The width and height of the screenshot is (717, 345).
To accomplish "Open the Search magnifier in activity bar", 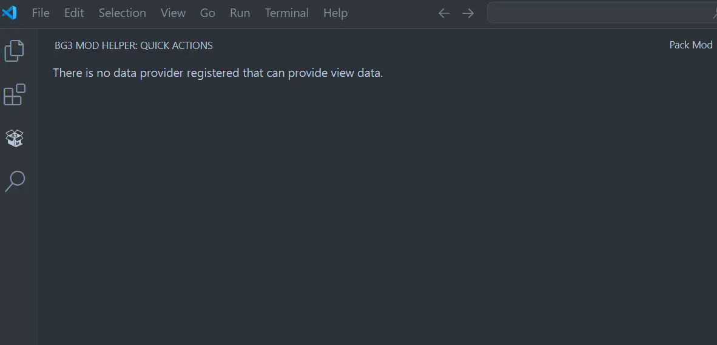I will click(x=15, y=181).
